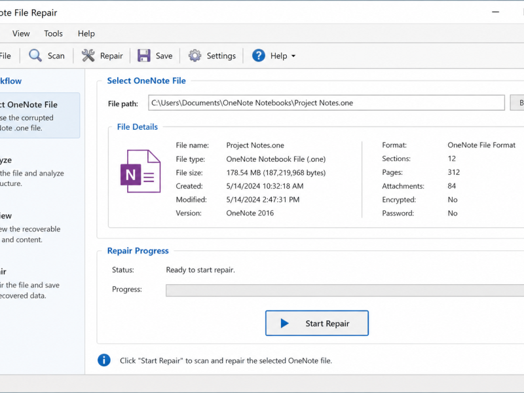Viewport: 524px width, 393px height.
Task: Open the Tools menu
Action: tap(54, 33)
